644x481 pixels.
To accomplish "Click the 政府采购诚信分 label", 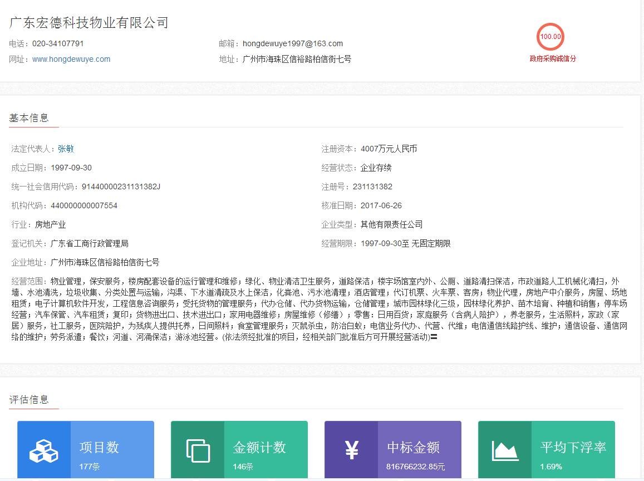I will point(552,59).
